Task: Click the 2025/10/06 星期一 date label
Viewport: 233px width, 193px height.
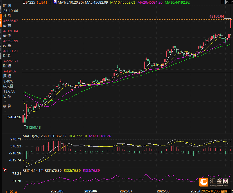Action: coord(216,191)
